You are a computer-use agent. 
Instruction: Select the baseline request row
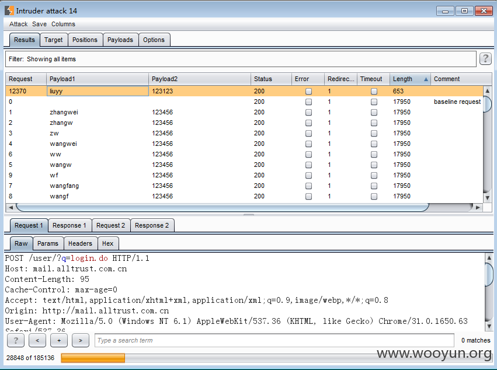point(244,102)
